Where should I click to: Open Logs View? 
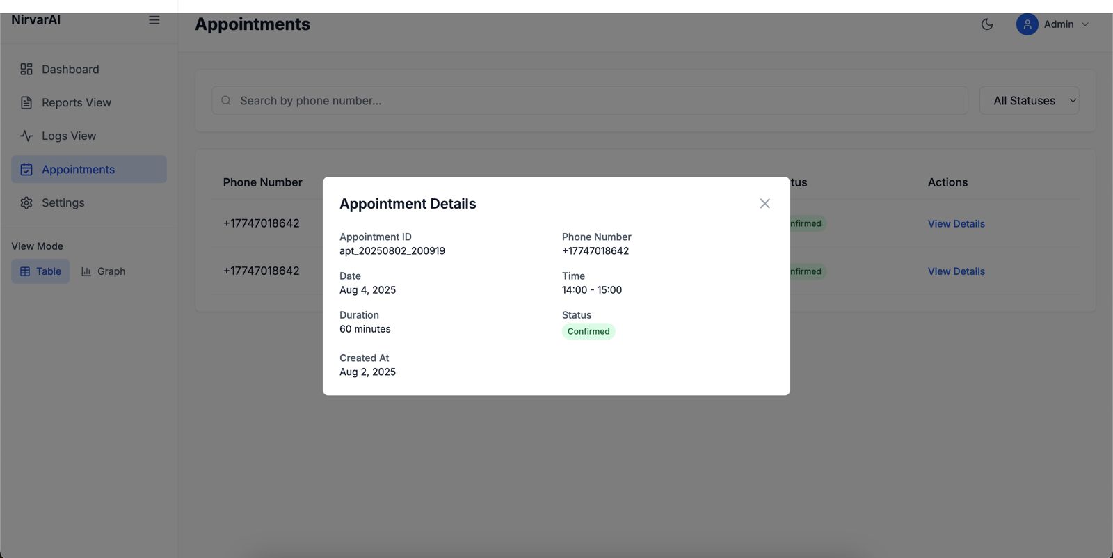[x=89, y=136]
